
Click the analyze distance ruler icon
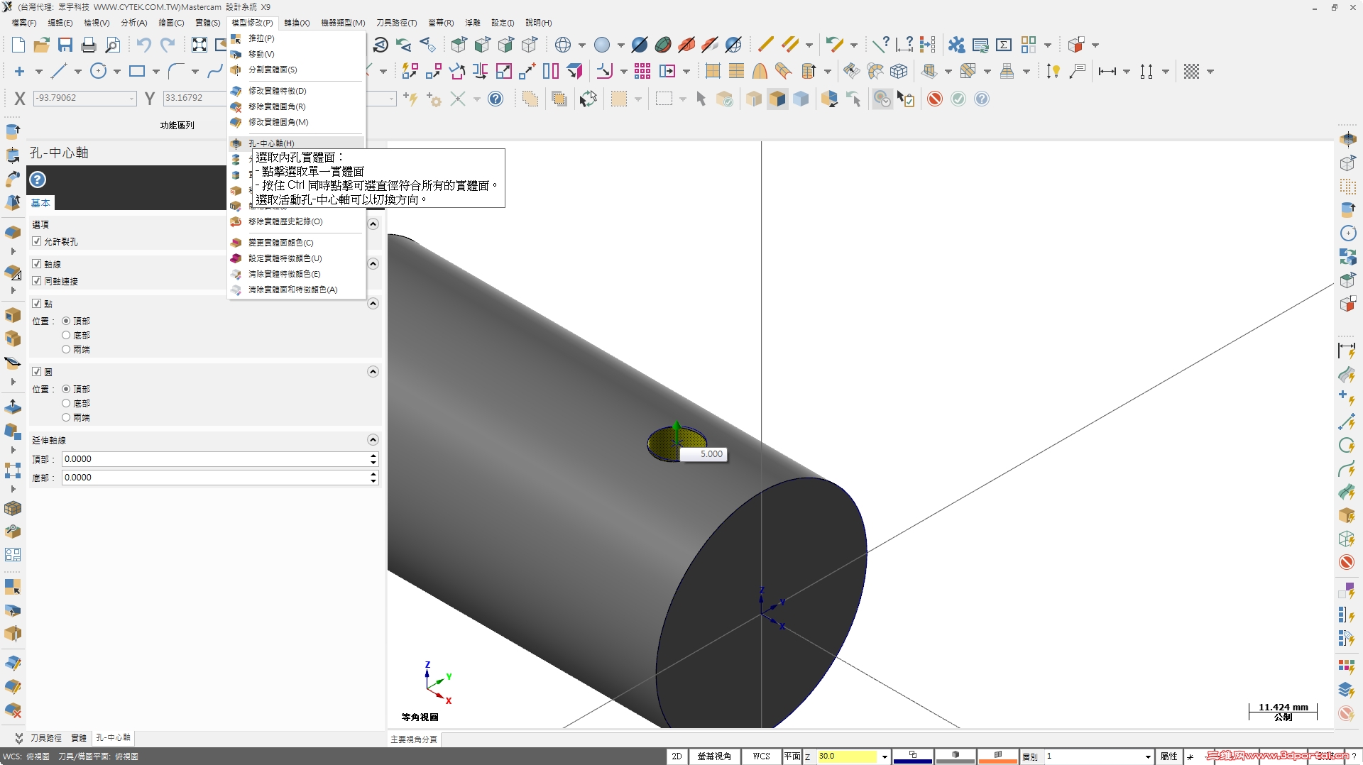click(904, 45)
